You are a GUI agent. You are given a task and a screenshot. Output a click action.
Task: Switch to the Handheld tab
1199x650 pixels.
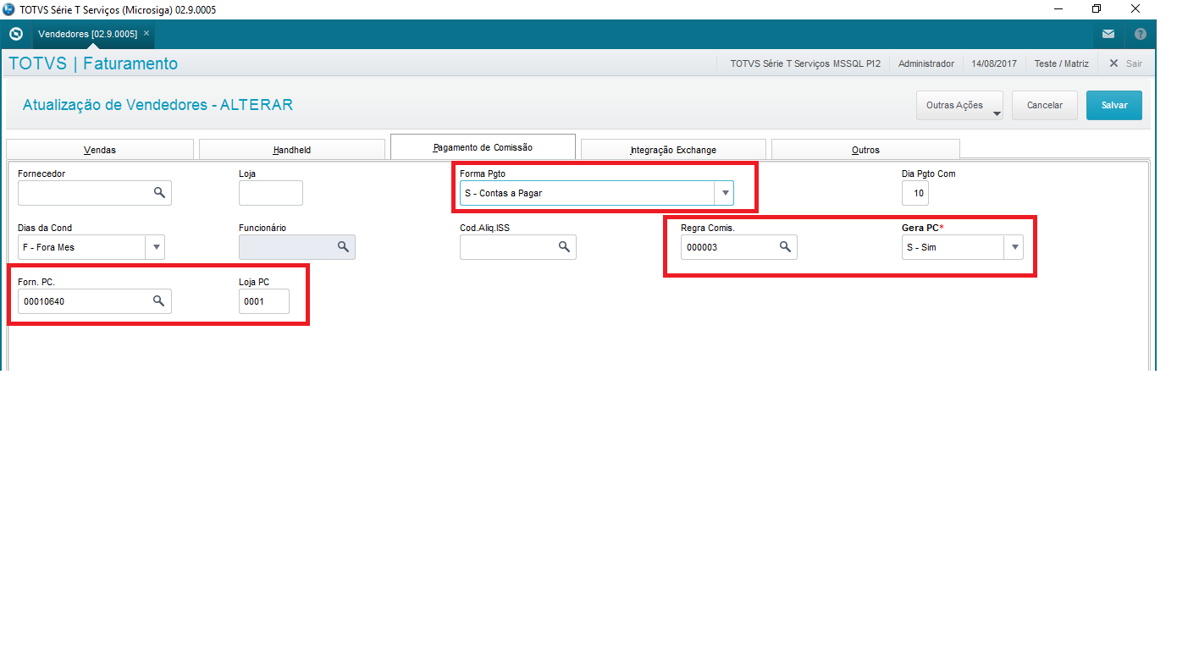(x=291, y=150)
